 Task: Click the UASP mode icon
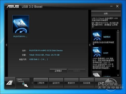pos(97,52)
